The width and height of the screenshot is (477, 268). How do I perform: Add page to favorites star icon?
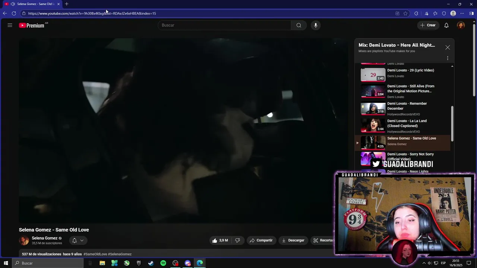(x=405, y=13)
